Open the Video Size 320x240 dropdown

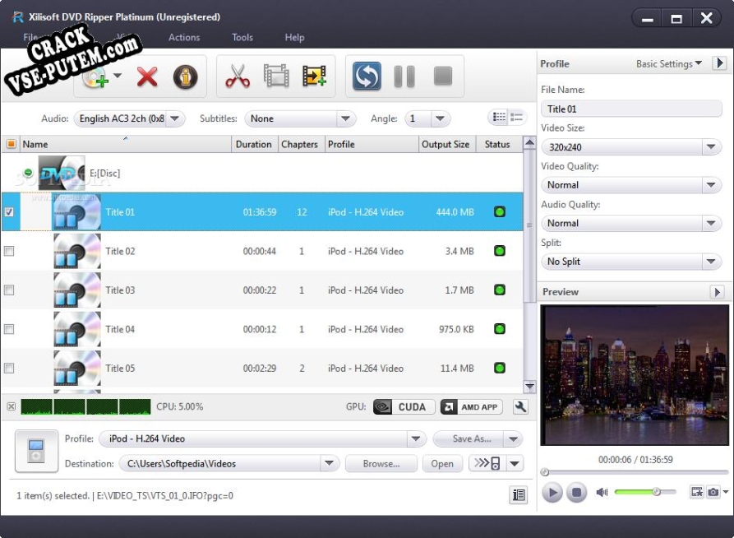(x=630, y=147)
